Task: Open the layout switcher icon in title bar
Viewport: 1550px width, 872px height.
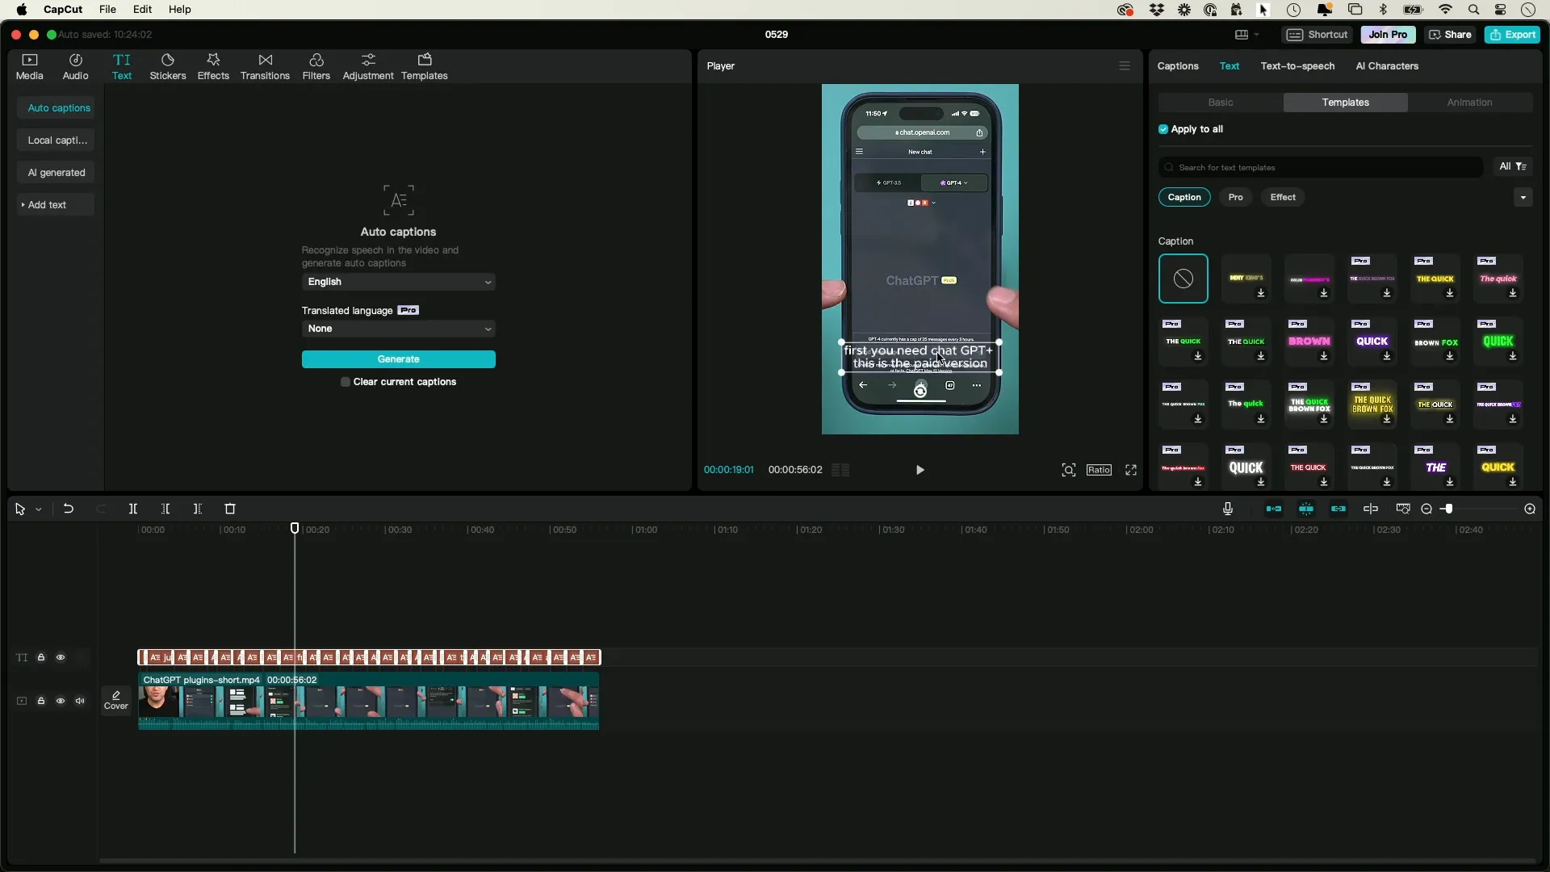Action: point(1242,35)
